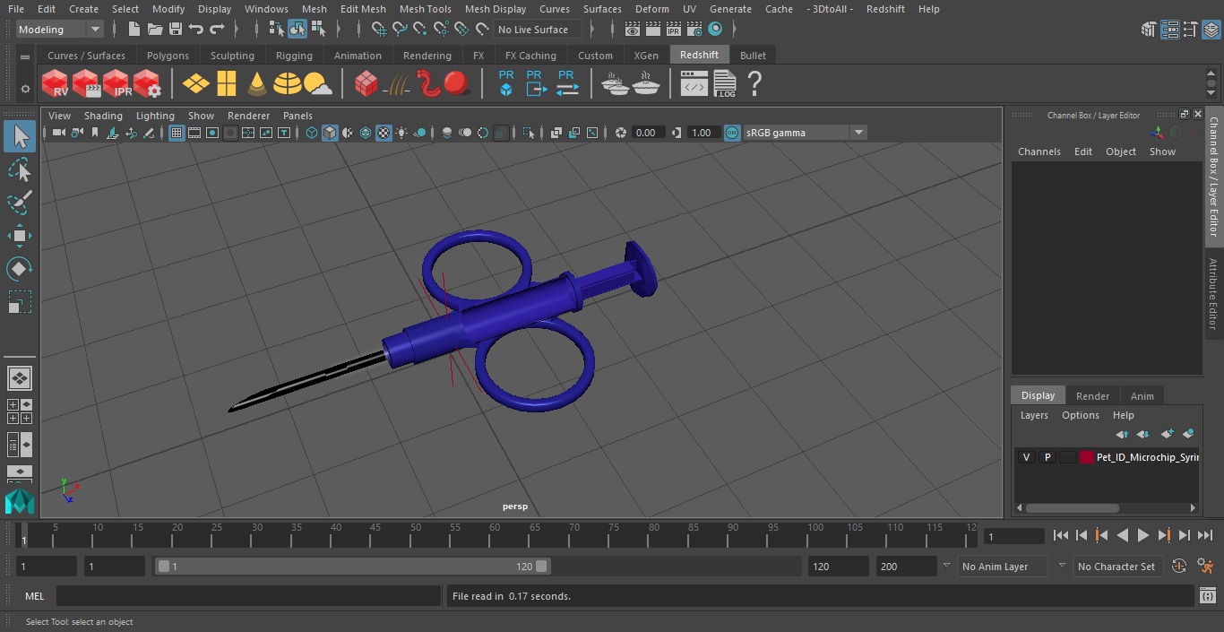
Task: Click frame 60 on timeline
Action: (495, 535)
